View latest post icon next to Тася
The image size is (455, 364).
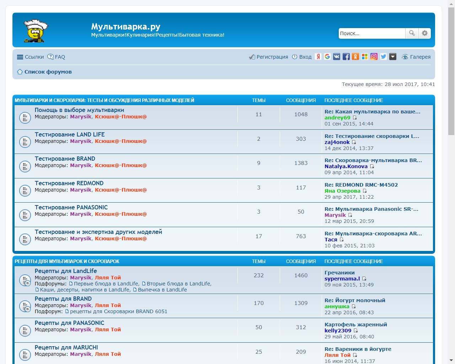pos(342,240)
